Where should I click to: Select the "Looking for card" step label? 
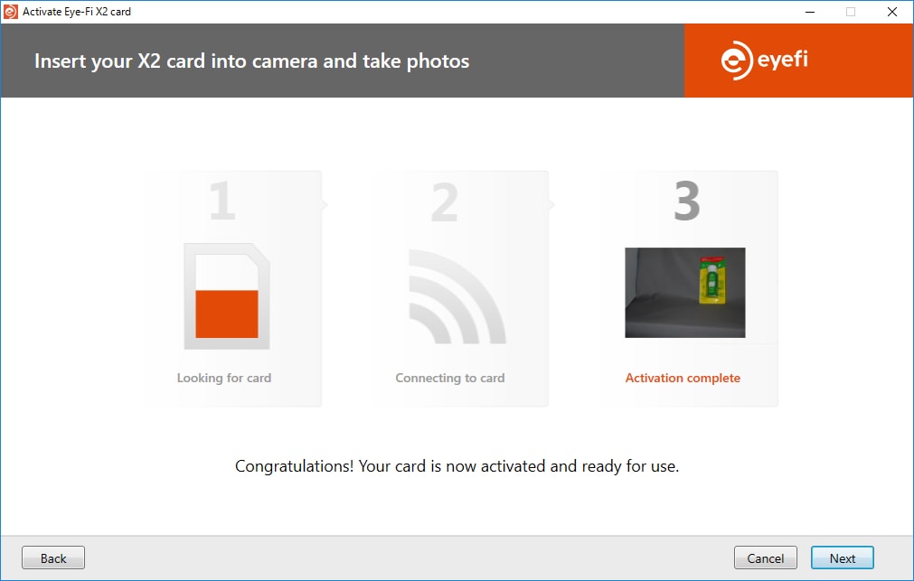pos(223,378)
